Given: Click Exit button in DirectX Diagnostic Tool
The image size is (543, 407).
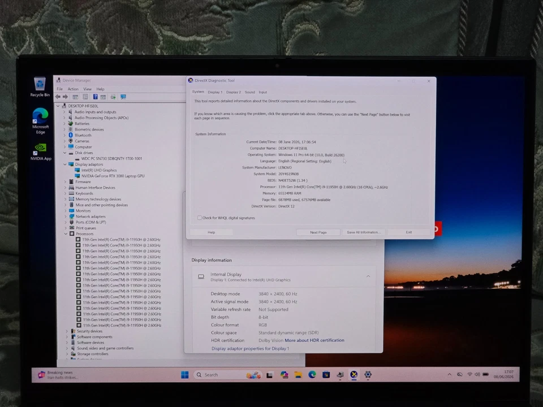Looking at the screenshot, I should [x=408, y=232].
